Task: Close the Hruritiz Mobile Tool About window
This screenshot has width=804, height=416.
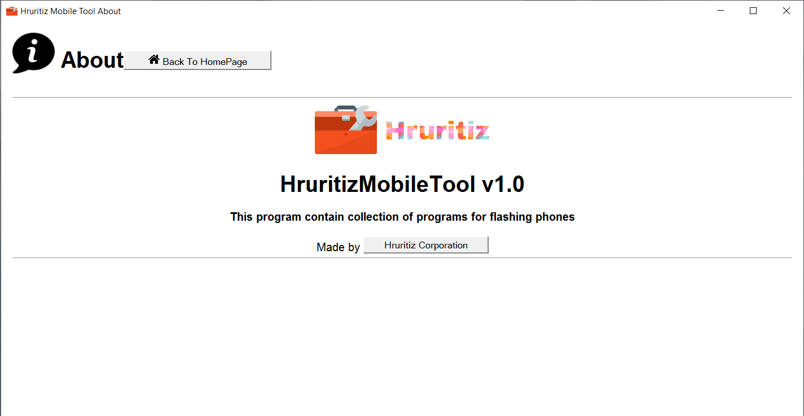Action: (x=786, y=11)
